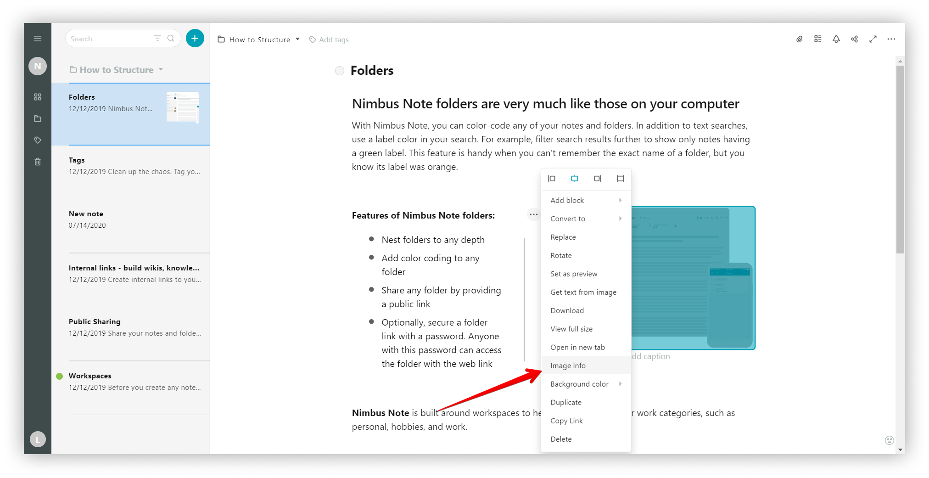The width and height of the screenshot is (929, 478).
Task: Click the magnifier search icon
Action: tap(171, 39)
